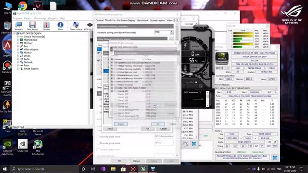Expand the Monitor tree node
308x173 pixels.
18,52
